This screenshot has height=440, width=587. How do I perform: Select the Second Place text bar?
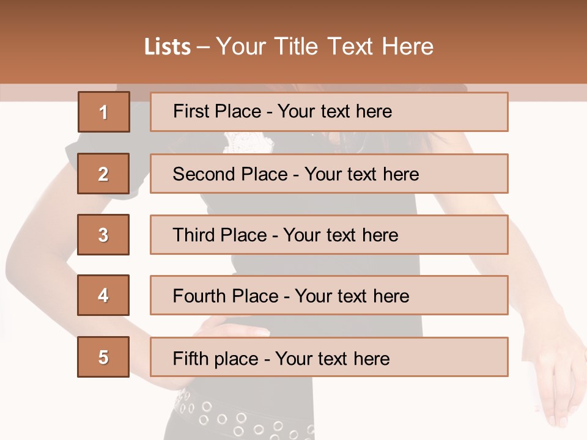(329, 174)
